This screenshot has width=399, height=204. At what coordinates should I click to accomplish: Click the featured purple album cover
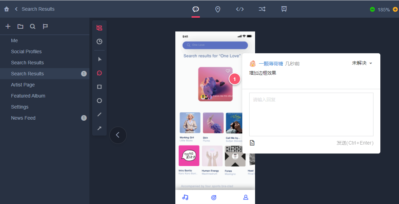tap(215, 84)
